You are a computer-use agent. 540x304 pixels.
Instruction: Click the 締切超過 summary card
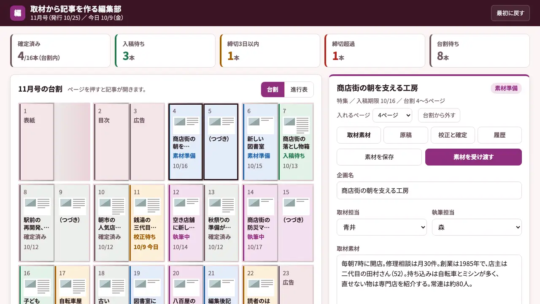[x=375, y=51]
